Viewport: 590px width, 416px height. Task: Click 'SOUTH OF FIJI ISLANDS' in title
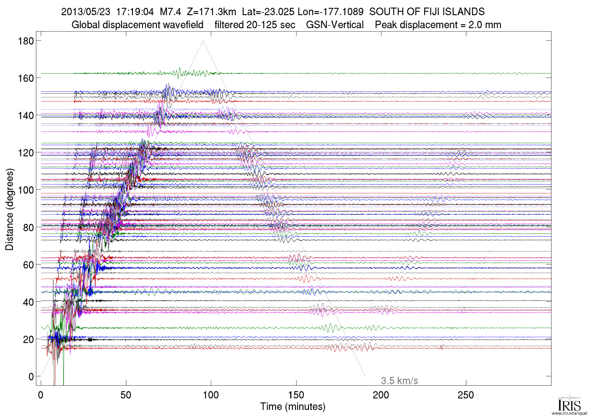click(x=427, y=12)
